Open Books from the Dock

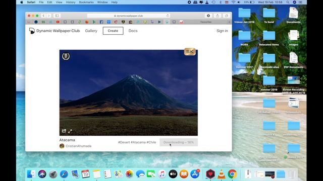click(184, 174)
